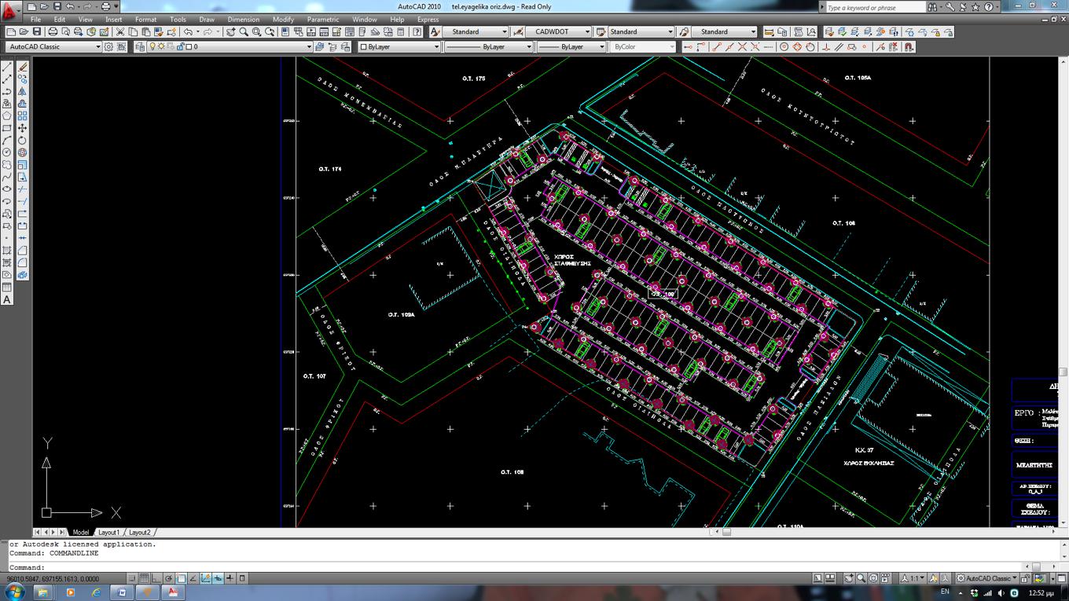The height and width of the screenshot is (601, 1069).
Task: Toggle Show/Hide Lineweight in status bar
Action: 230,578
